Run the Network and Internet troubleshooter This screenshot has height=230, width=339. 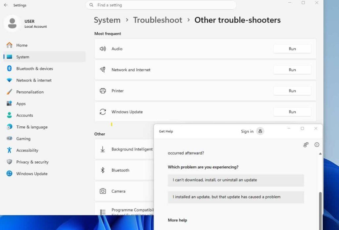click(x=292, y=70)
